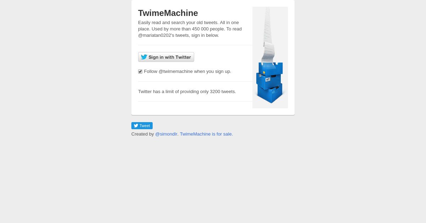Click the yellow star on the top blue box
Screen dimensions: 426x223
[264, 72]
